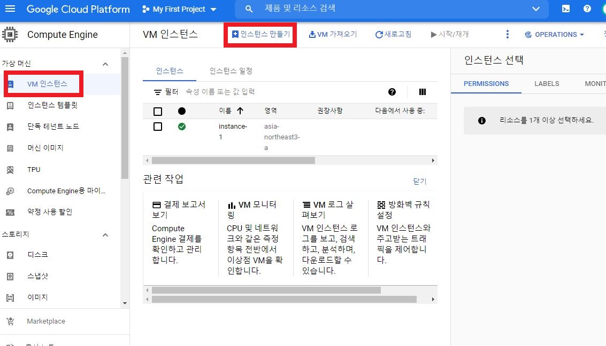Switch to the 인스턴스 tab
The height and width of the screenshot is (346, 606).
(169, 71)
